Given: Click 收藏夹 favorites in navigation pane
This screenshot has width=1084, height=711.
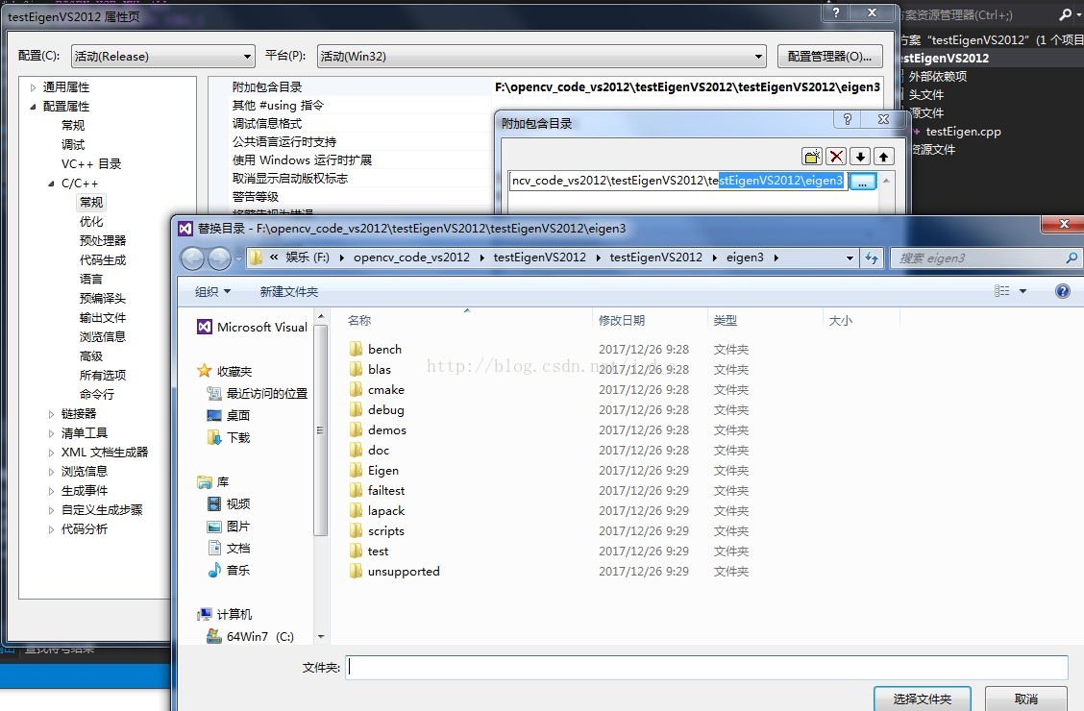Looking at the screenshot, I should [225, 371].
